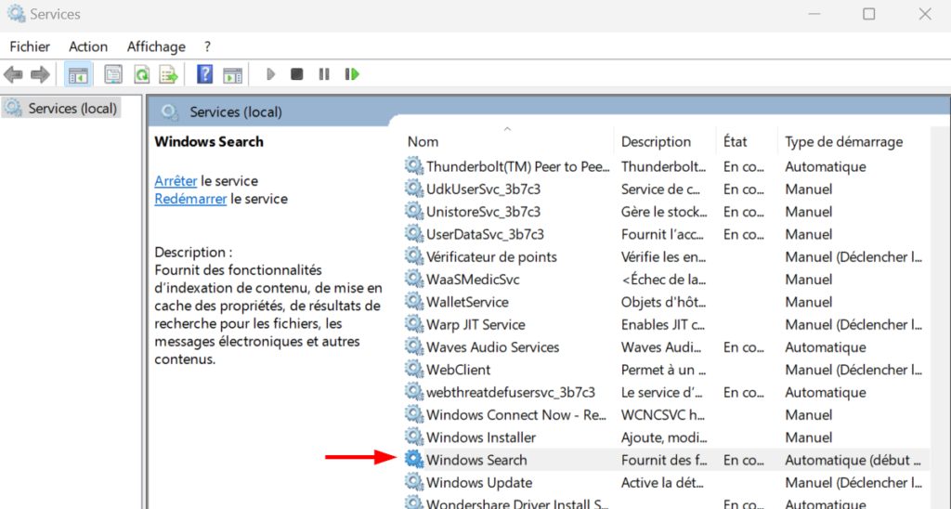This screenshot has height=509, width=951.
Task: Click gear icon of Waves Audio Services
Action: (414, 346)
